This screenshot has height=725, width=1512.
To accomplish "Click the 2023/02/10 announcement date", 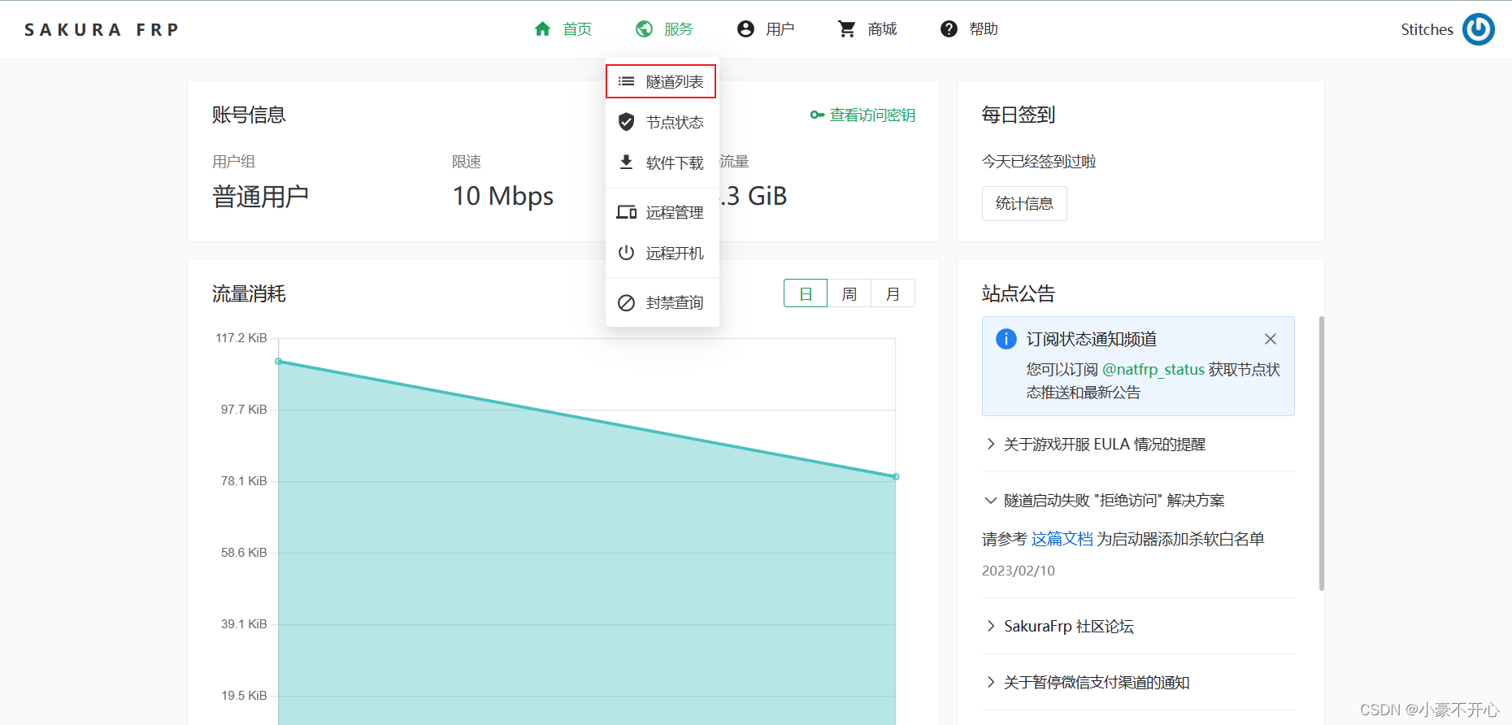I will (1019, 571).
